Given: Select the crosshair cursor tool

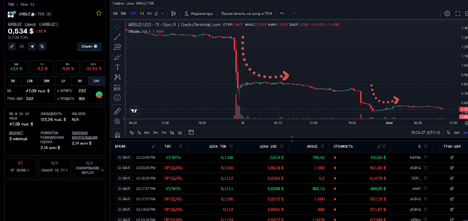Looking at the screenshot, I should (x=117, y=27).
